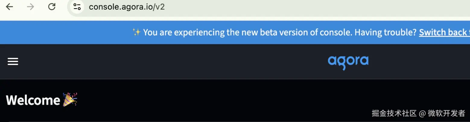This screenshot has width=470, height=122.
Task: Click the "/v2" path in the URL
Action: 159,7
